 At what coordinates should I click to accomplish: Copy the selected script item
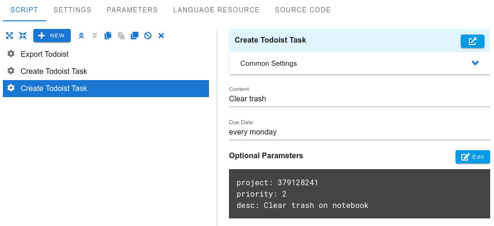tap(108, 36)
